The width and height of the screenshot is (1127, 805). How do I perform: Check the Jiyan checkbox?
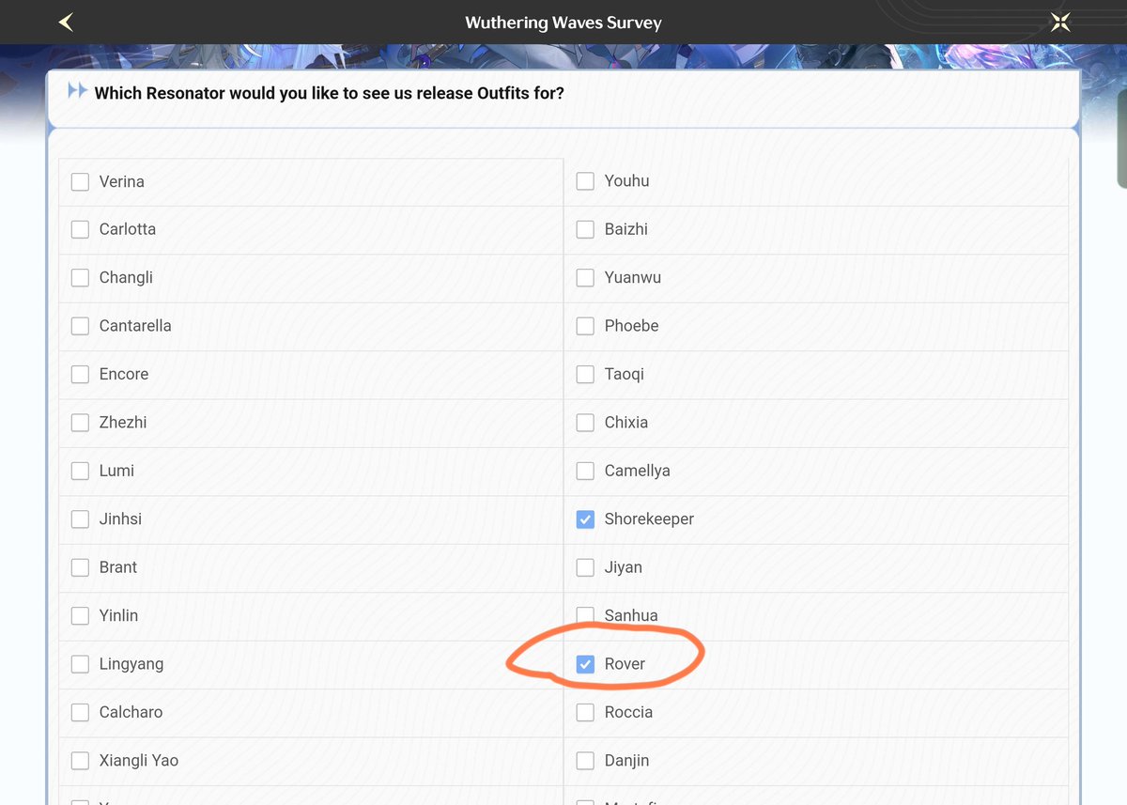pos(585,567)
